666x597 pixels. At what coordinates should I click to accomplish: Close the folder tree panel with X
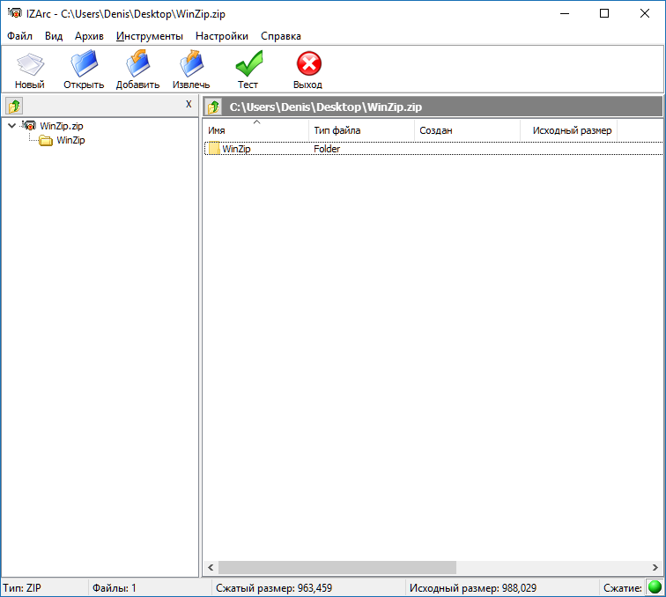click(x=189, y=104)
